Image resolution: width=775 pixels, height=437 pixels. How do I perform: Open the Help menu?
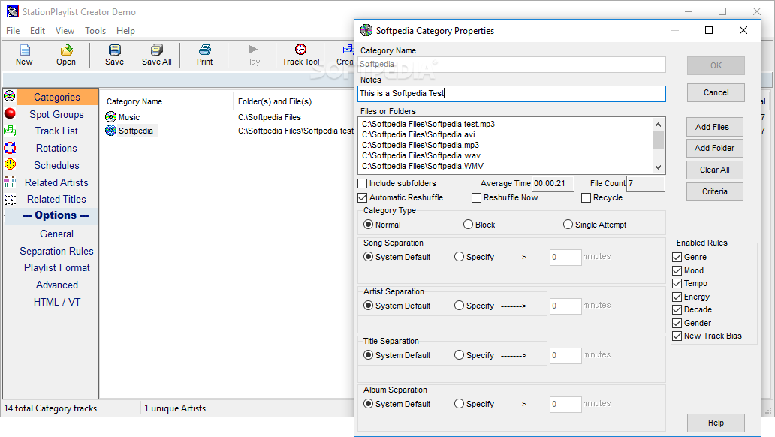click(125, 31)
